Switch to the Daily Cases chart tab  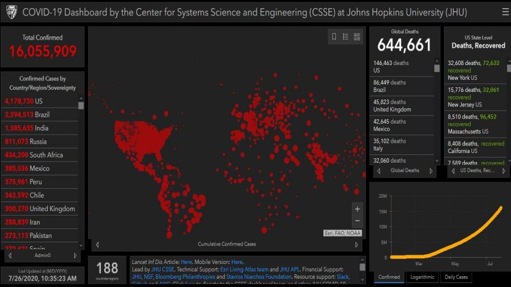coord(456,277)
